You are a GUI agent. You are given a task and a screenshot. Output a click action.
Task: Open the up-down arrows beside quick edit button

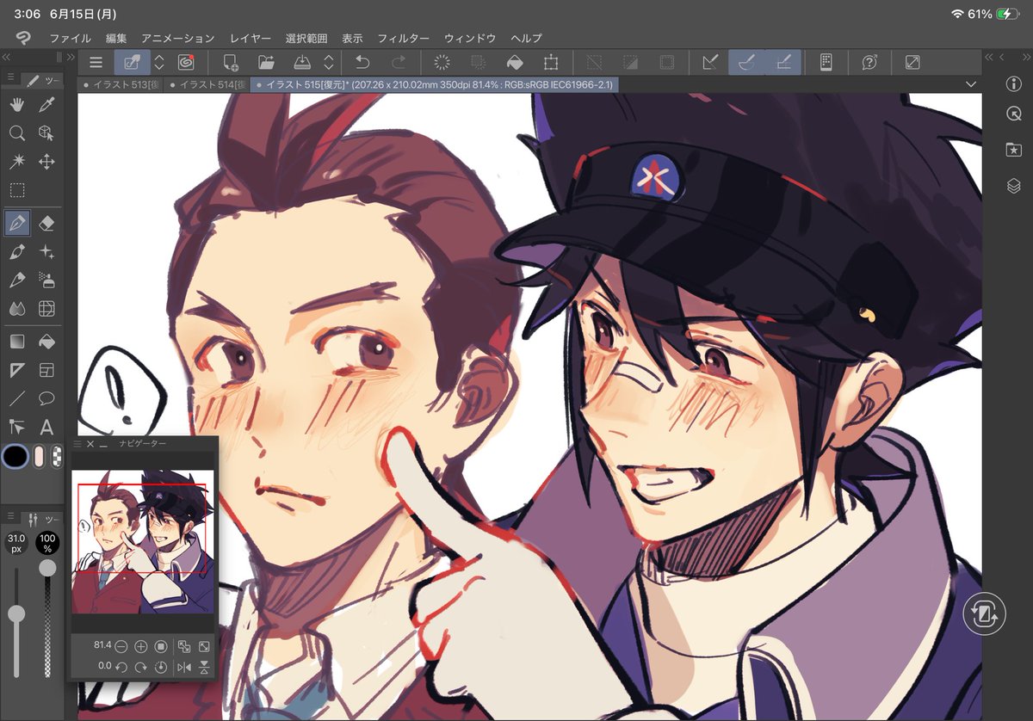coord(159,62)
